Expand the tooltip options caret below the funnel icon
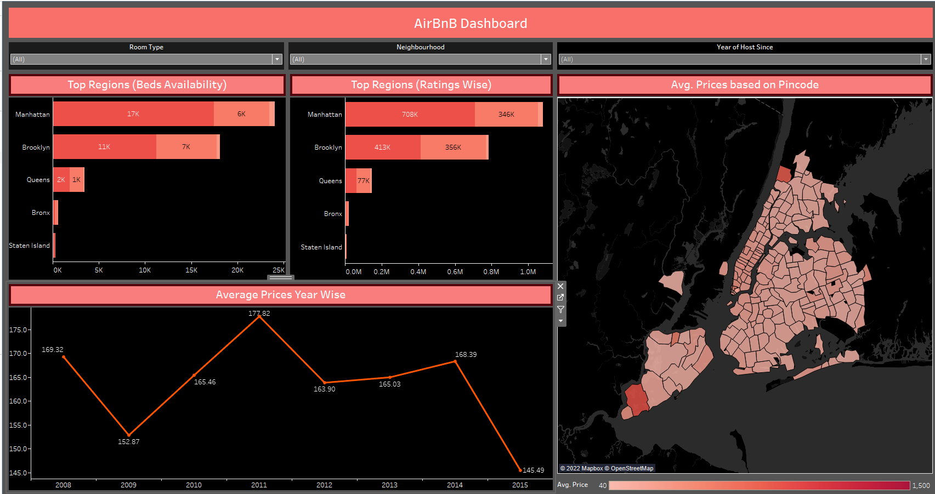The image size is (935, 494). pos(560,320)
